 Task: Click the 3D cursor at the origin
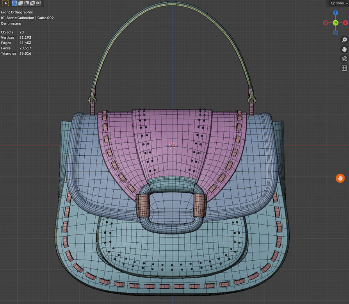point(172,146)
